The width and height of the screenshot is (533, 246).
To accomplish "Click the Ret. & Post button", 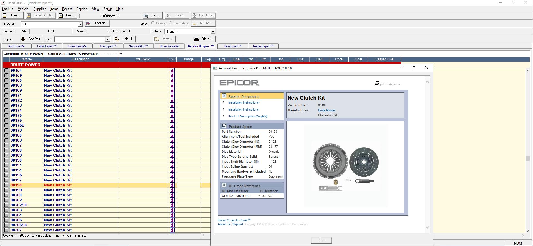I will click(x=204, y=16).
